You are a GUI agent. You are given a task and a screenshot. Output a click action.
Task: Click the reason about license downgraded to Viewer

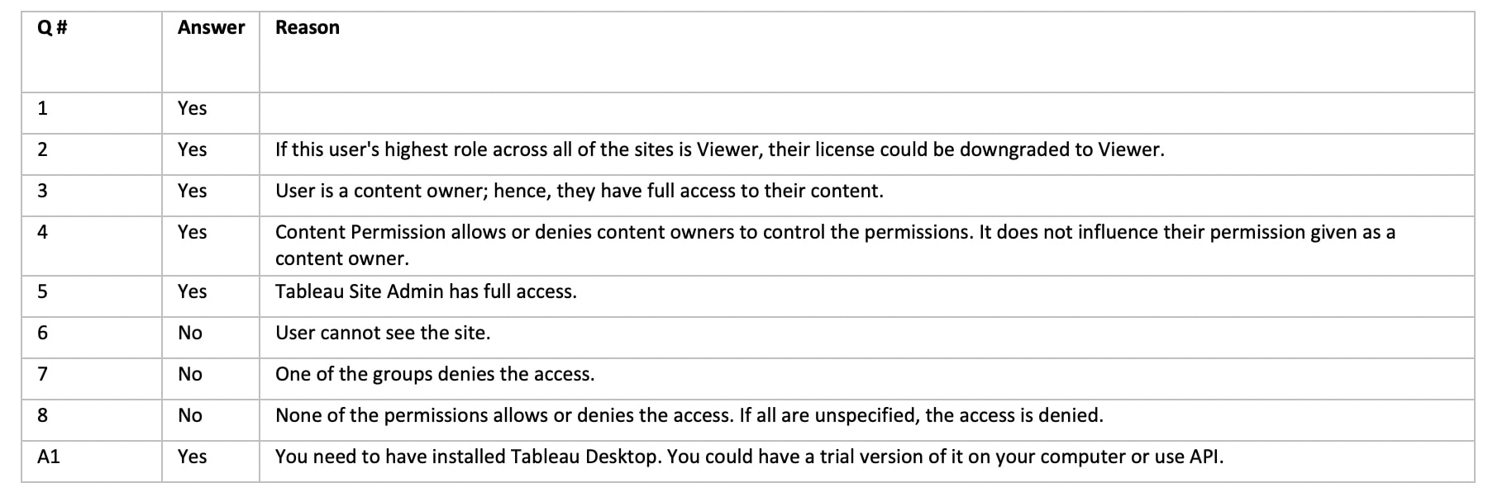pyautogui.click(x=719, y=149)
